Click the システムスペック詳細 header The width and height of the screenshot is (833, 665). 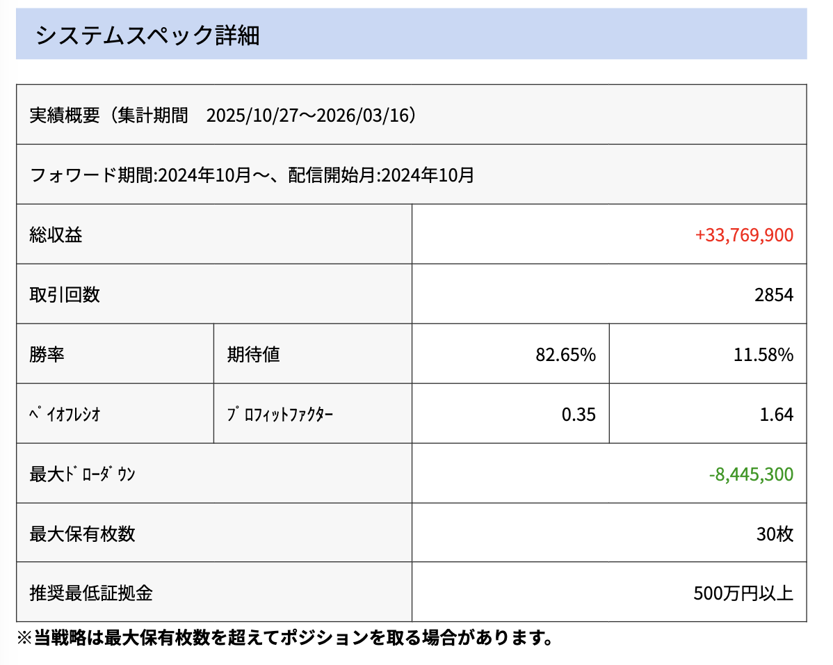tap(147, 35)
